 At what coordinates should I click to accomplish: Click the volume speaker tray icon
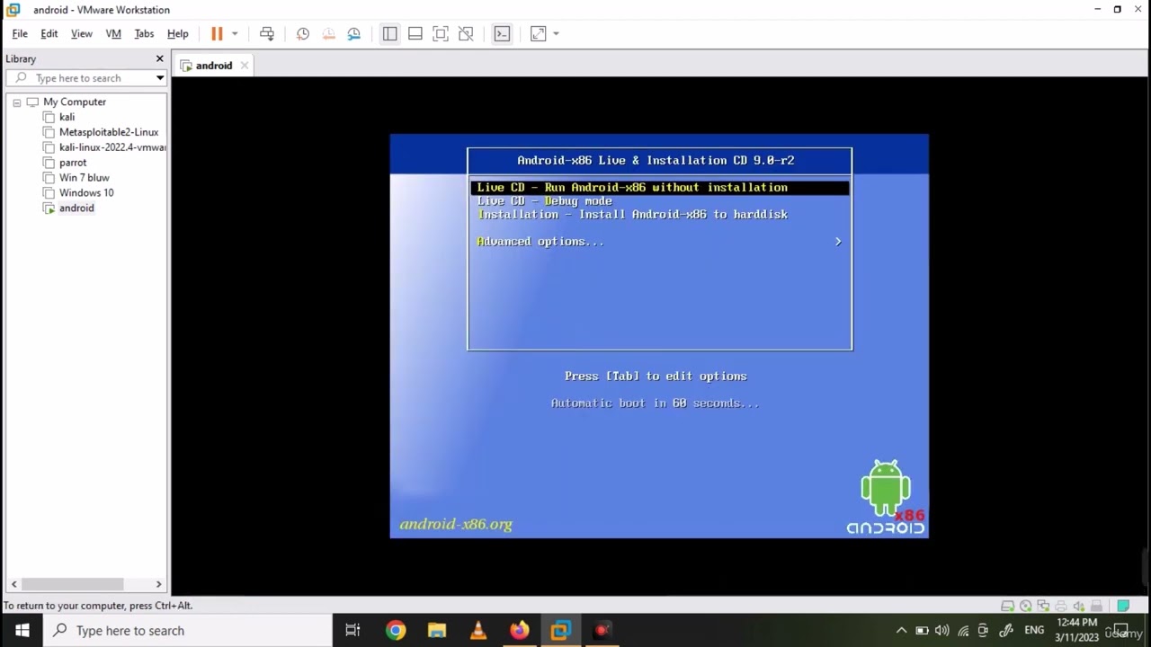tap(942, 631)
